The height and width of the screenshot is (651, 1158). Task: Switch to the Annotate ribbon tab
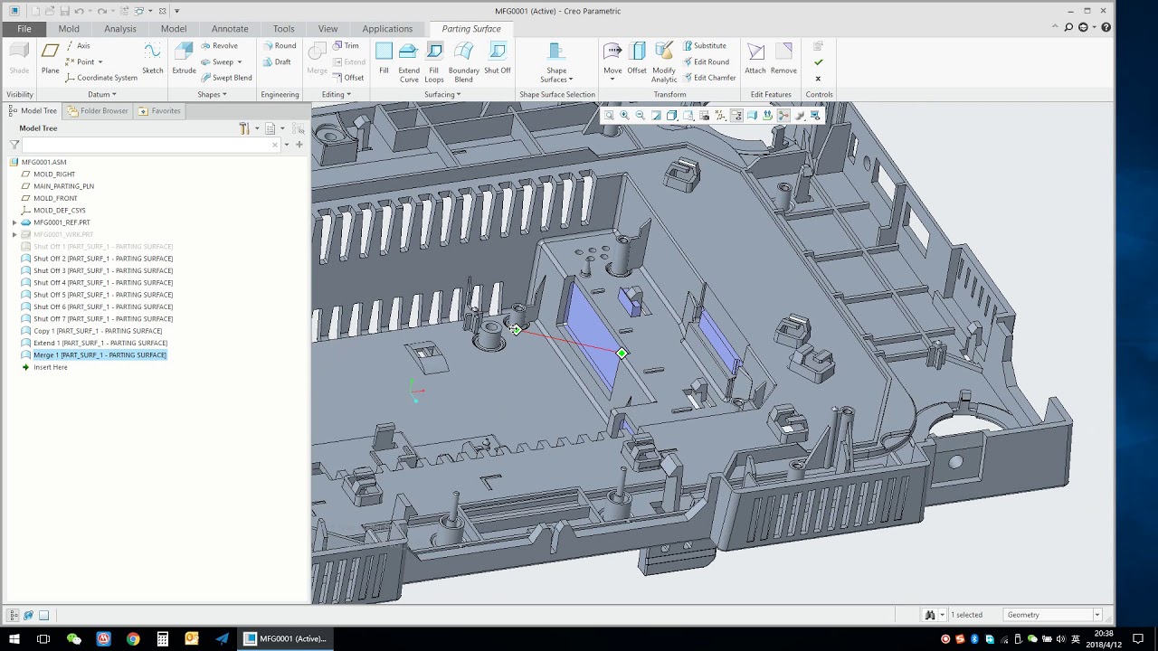tap(230, 29)
